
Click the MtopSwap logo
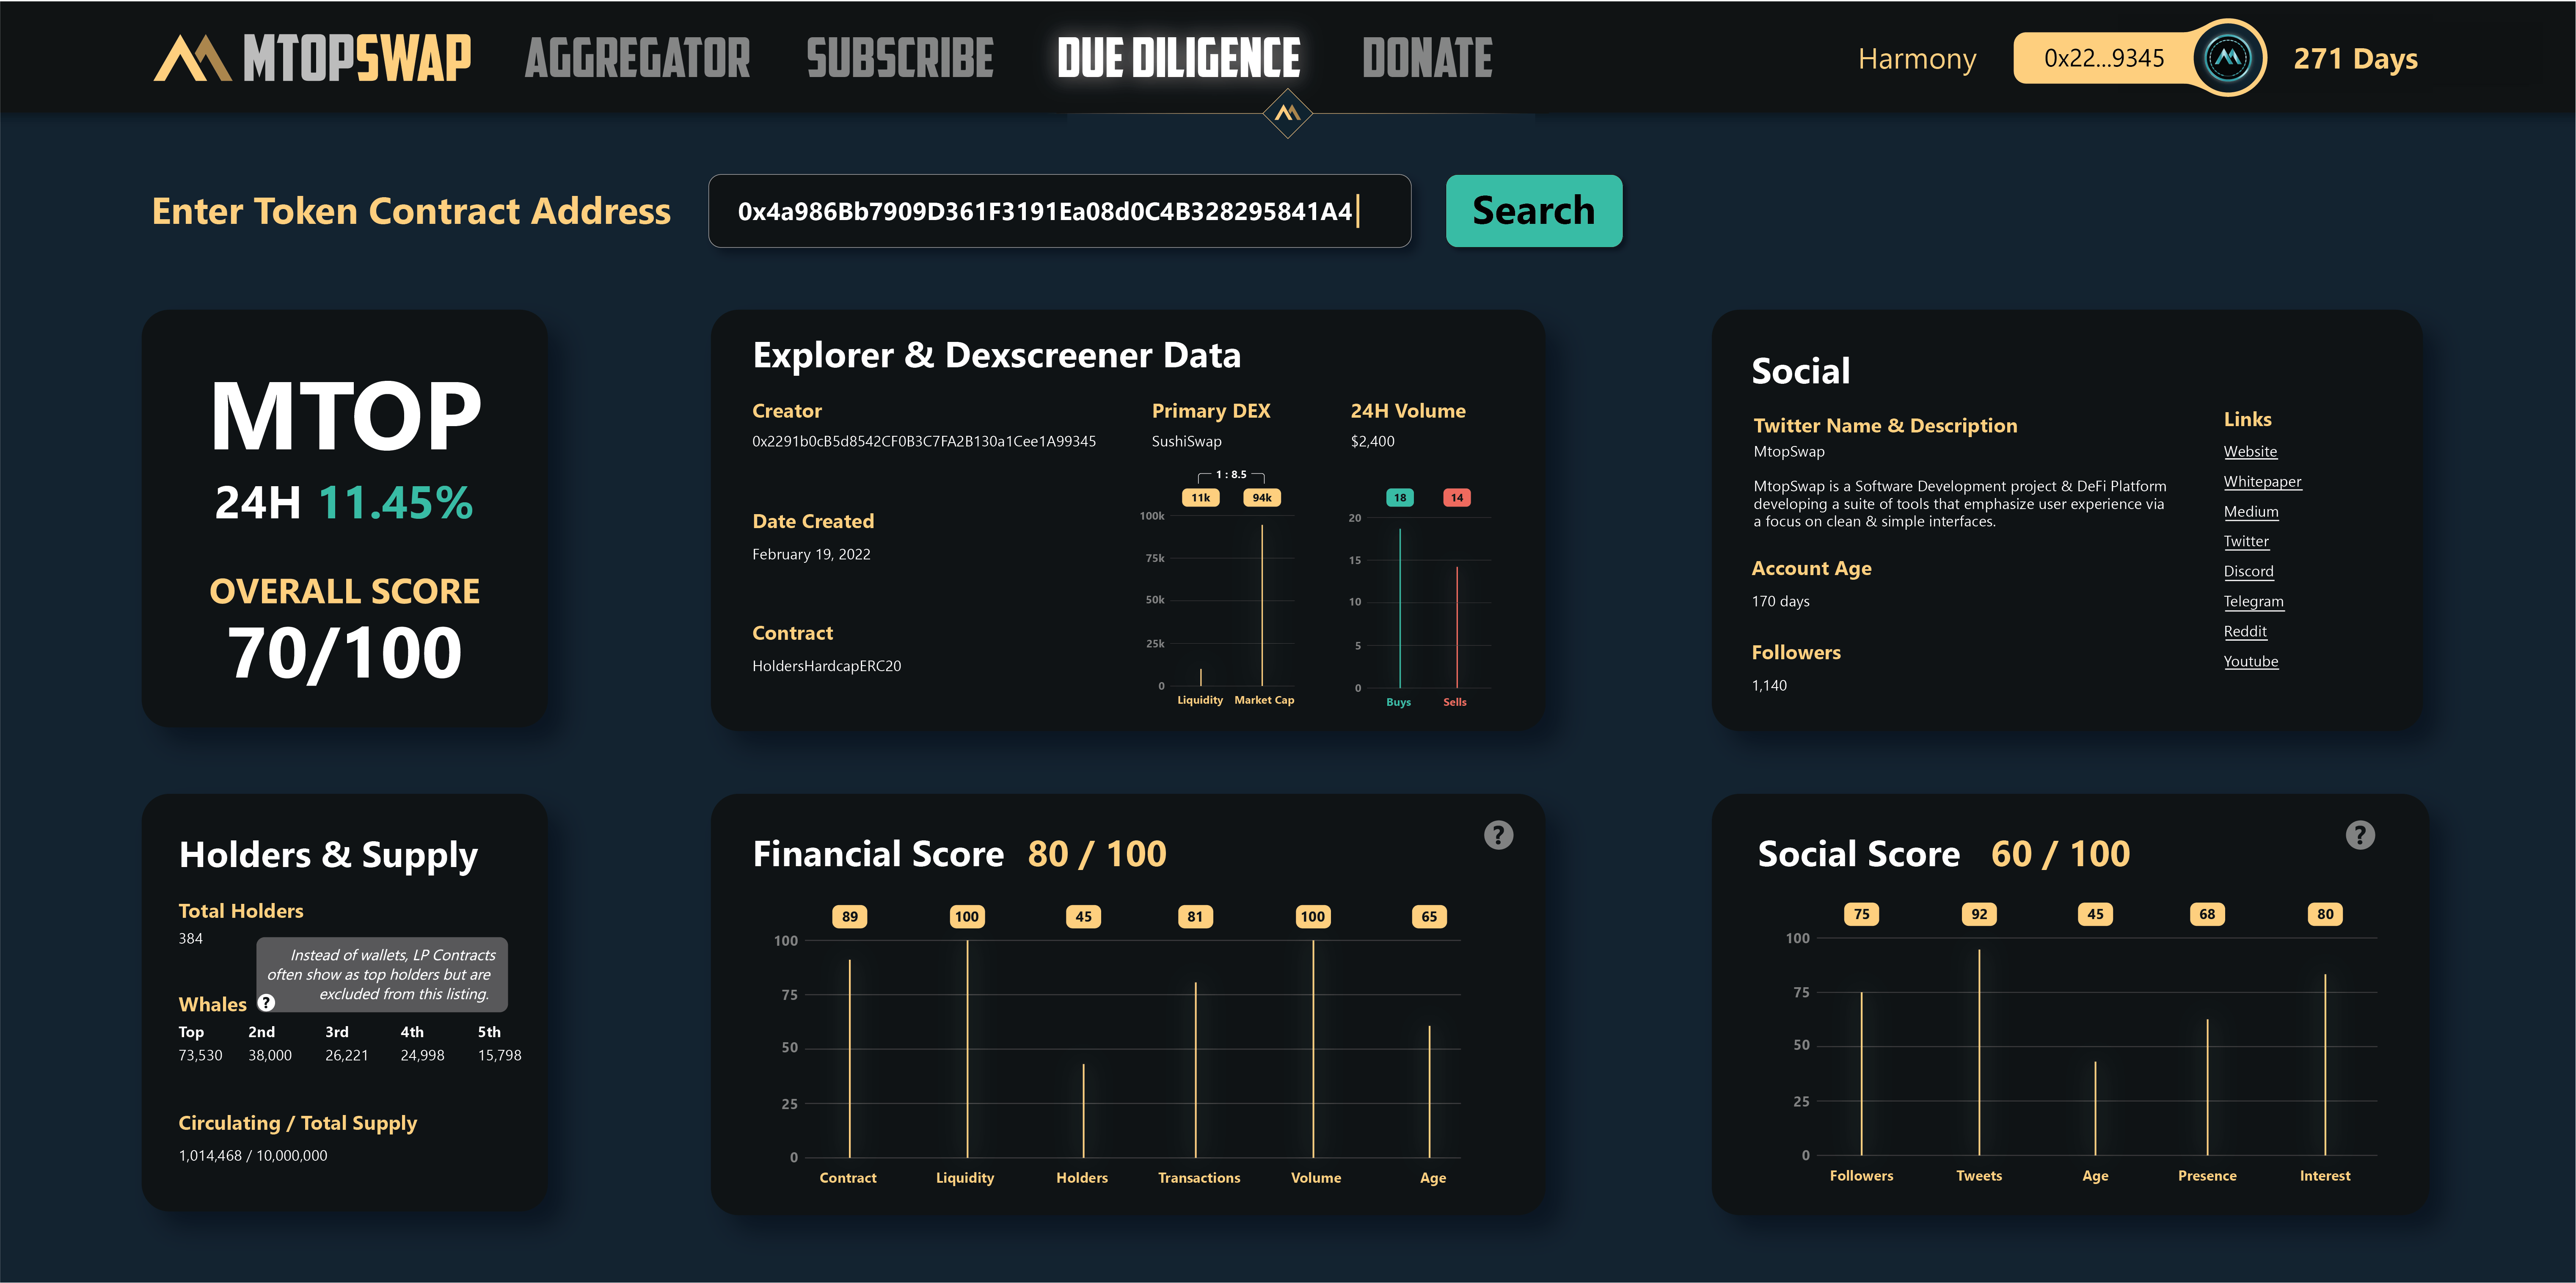click(312, 58)
